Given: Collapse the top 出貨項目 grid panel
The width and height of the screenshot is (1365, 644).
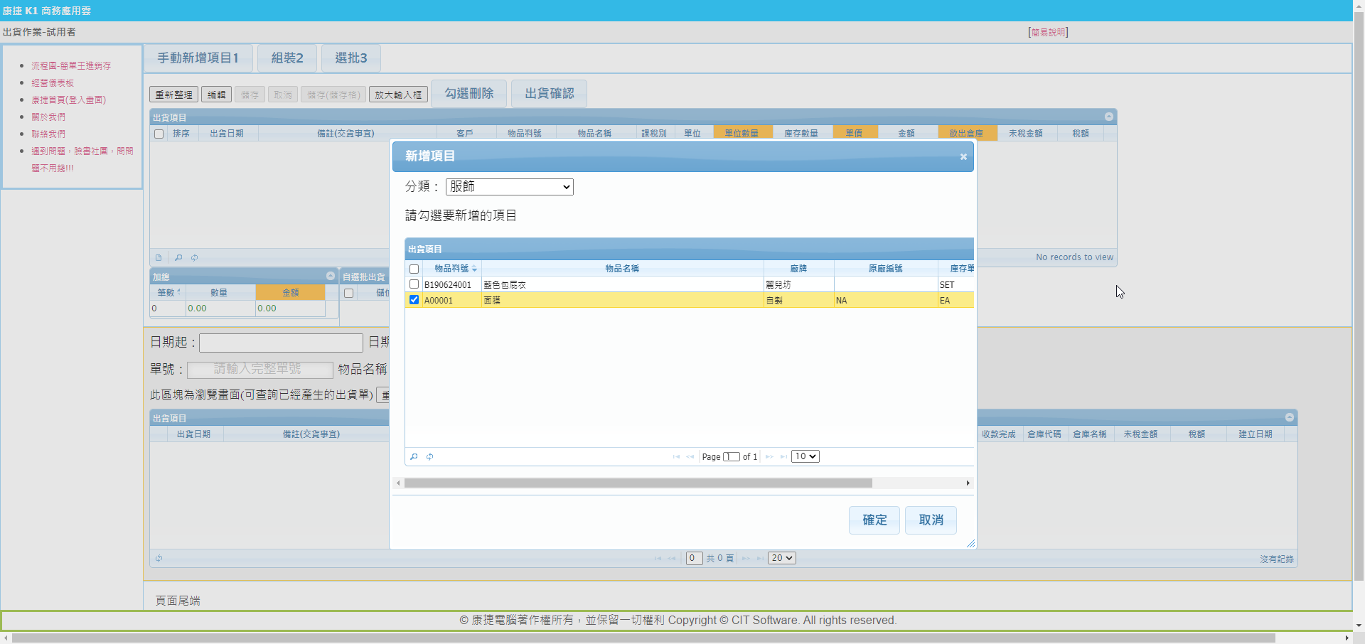Looking at the screenshot, I should click(x=1108, y=117).
